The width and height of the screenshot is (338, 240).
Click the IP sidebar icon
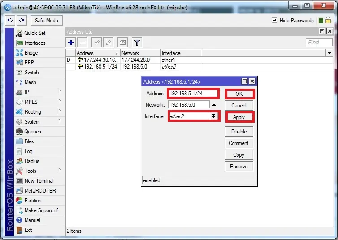click(x=19, y=92)
